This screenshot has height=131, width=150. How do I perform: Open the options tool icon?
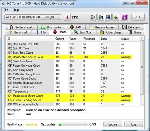point(116,17)
